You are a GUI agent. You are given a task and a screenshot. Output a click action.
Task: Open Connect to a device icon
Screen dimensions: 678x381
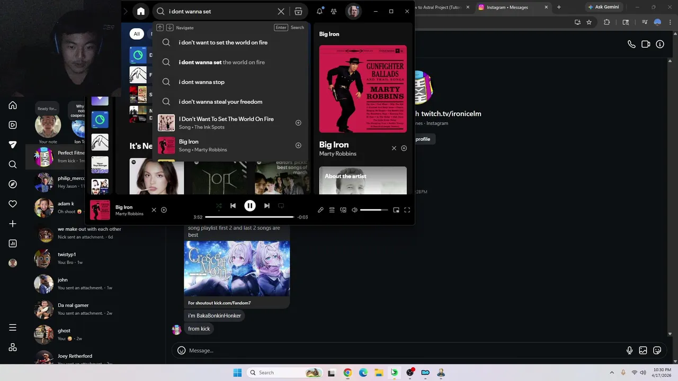point(343,210)
